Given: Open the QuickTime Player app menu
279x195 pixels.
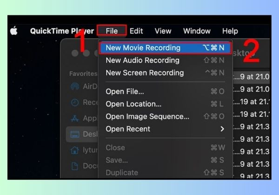Looking at the screenshot, I should (62, 31).
